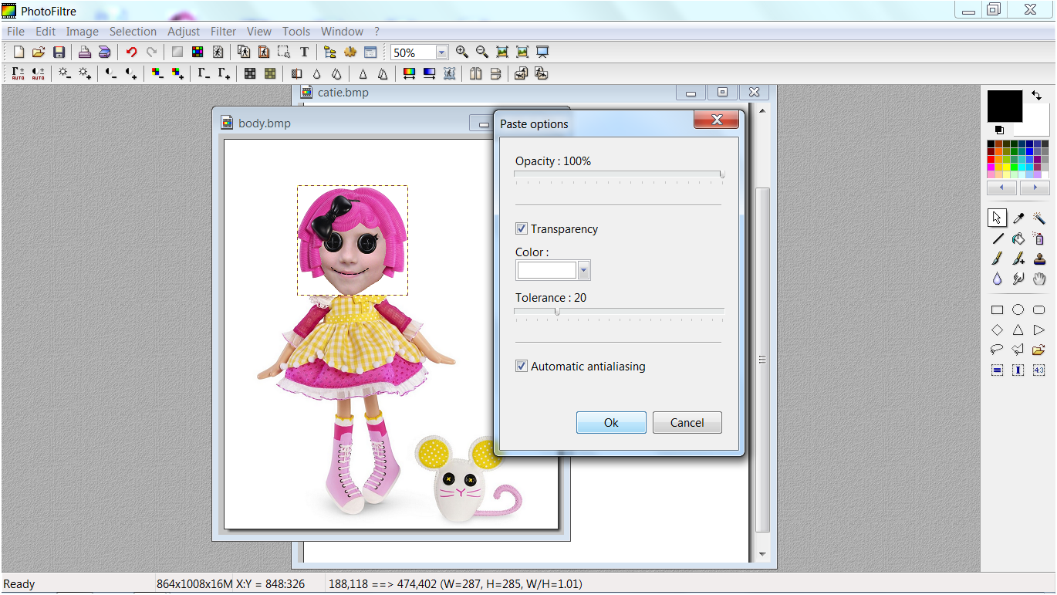Screen dimensions: 1057x595
Task: Select the Paint bucket fill tool
Action: (x=1018, y=238)
